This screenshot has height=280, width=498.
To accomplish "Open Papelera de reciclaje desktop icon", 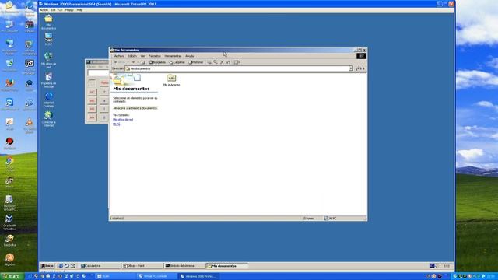I will [48, 80].
